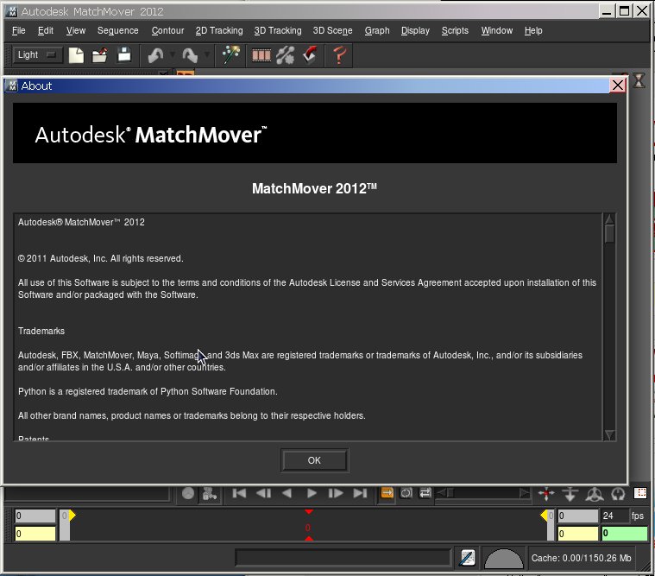Viewport: 655px width, 576px height.
Task: Click the lock-track key icon beside record button
Action: 210,494
